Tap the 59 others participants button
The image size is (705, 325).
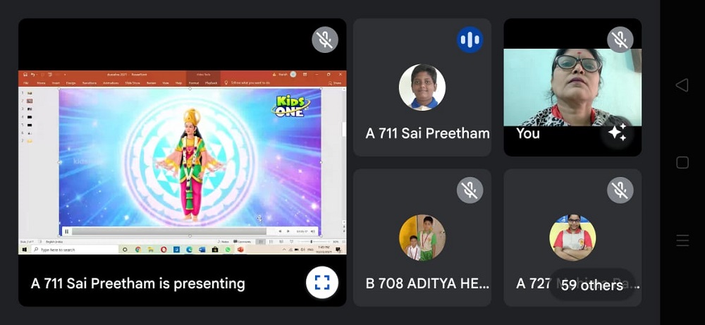click(x=591, y=285)
